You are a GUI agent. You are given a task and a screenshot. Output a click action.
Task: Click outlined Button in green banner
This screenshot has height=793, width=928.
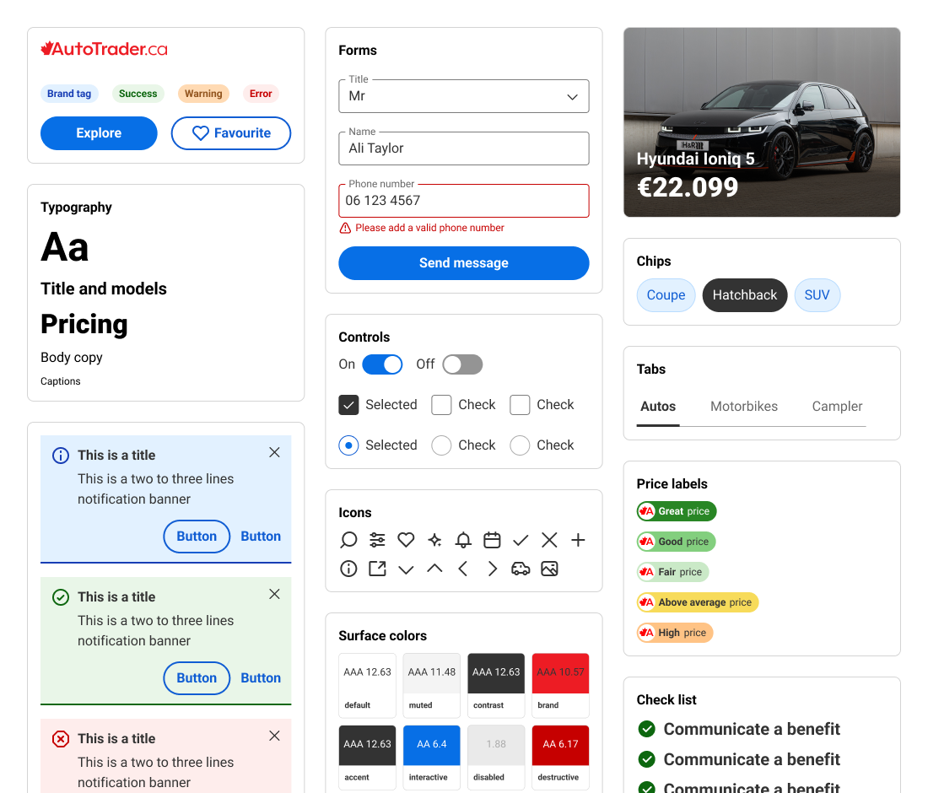point(197,677)
